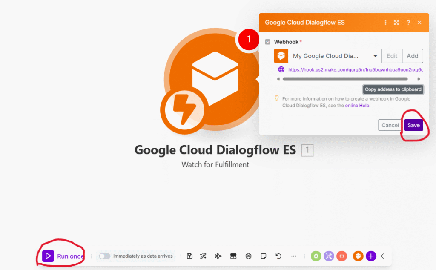Viewport: 436px width, 270px height.
Task: Open the three-dot more options in bottom toolbar
Action: [x=293, y=256]
